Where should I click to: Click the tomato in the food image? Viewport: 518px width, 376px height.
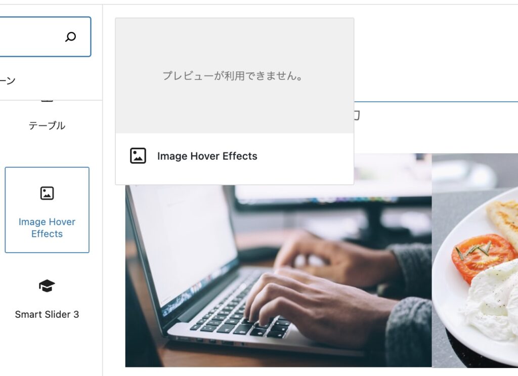tap(483, 257)
